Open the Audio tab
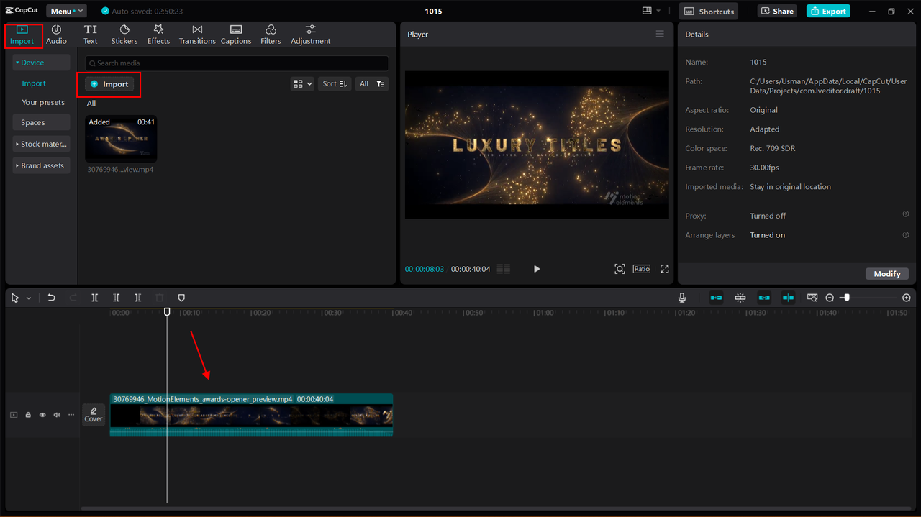Screen dimensions: 921x517 56,34
